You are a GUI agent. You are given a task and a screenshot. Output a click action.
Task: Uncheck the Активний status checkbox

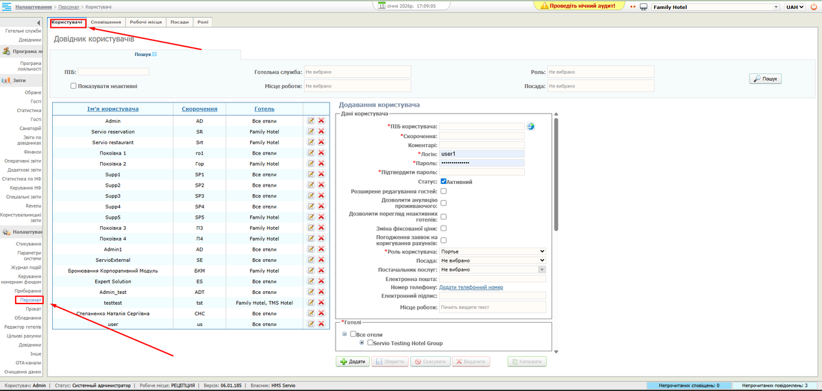(x=444, y=182)
